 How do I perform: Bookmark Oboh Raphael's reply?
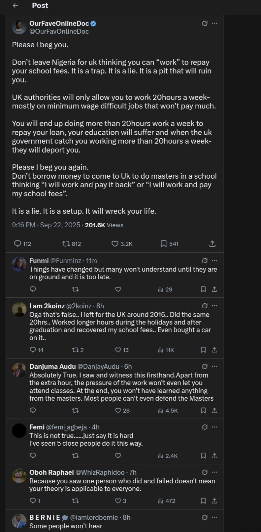[203, 501]
